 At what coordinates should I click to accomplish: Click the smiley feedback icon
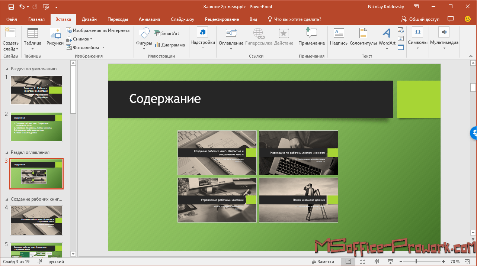click(468, 19)
